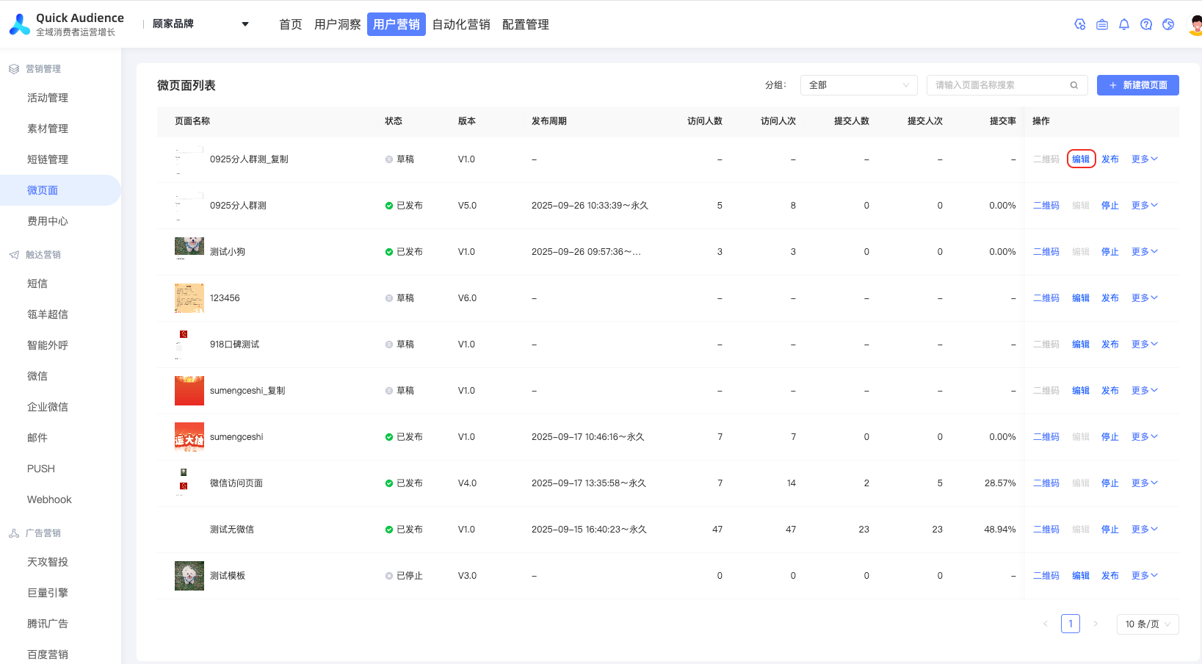
Task: Open the 分组 全部 dropdown
Action: point(858,85)
